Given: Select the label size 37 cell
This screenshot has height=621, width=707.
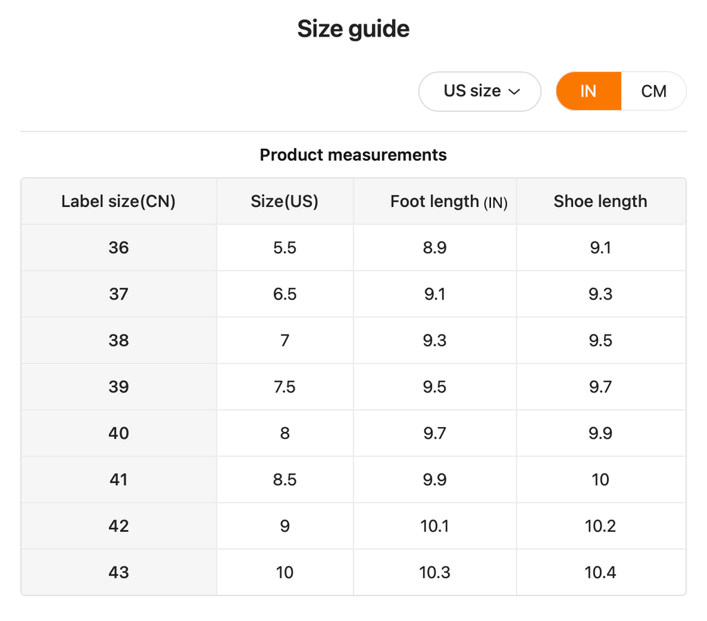Looking at the screenshot, I should pos(118,294).
